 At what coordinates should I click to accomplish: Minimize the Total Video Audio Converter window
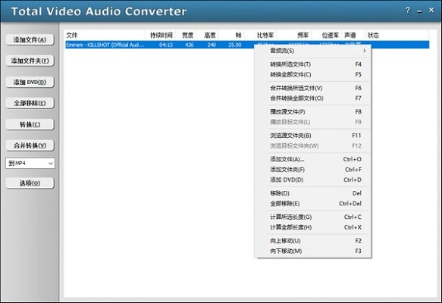[x=419, y=11]
